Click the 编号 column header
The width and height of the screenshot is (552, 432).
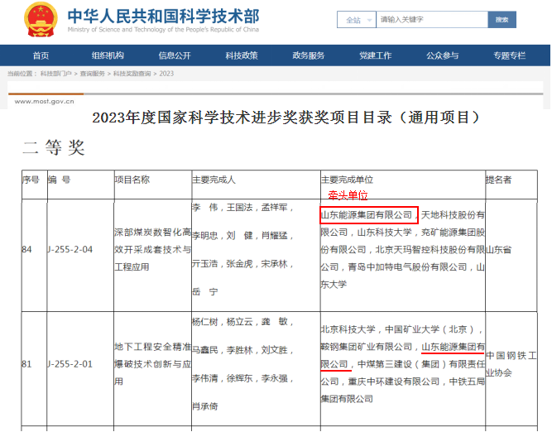pos(59,180)
